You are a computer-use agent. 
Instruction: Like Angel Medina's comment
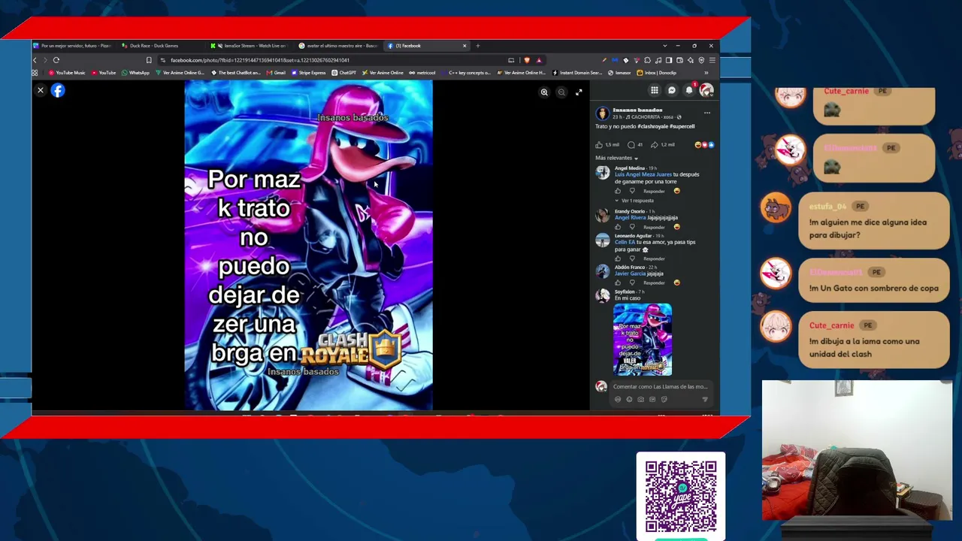(618, 191)
